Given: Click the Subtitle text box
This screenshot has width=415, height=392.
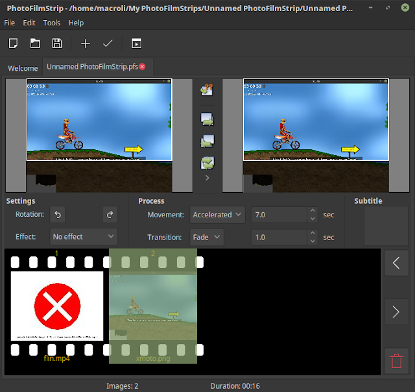Looking at the screenshot, I should (386, 226).
